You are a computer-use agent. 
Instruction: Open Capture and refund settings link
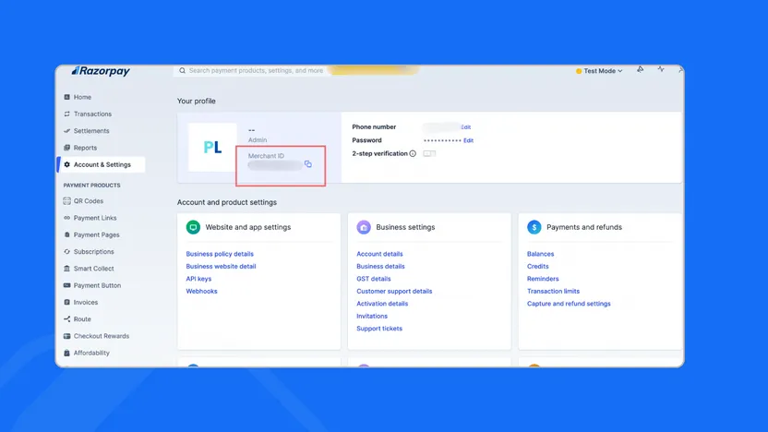click(569, 304)
